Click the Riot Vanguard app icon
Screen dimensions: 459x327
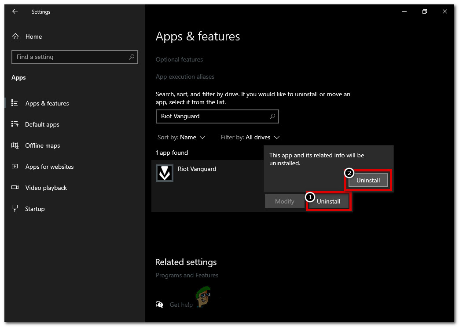click(164, 173)
